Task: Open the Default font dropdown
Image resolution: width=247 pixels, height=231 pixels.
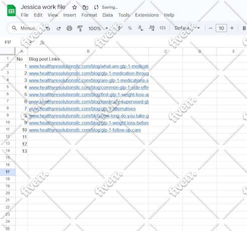Action: [187, 28]
